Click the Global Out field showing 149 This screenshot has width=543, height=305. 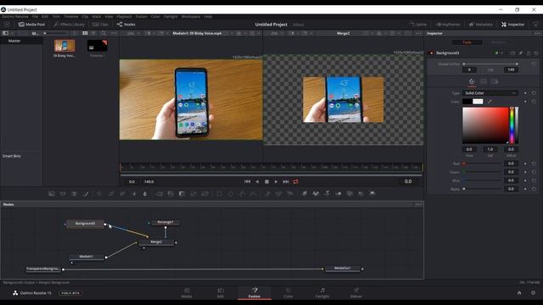coord(511,69)
